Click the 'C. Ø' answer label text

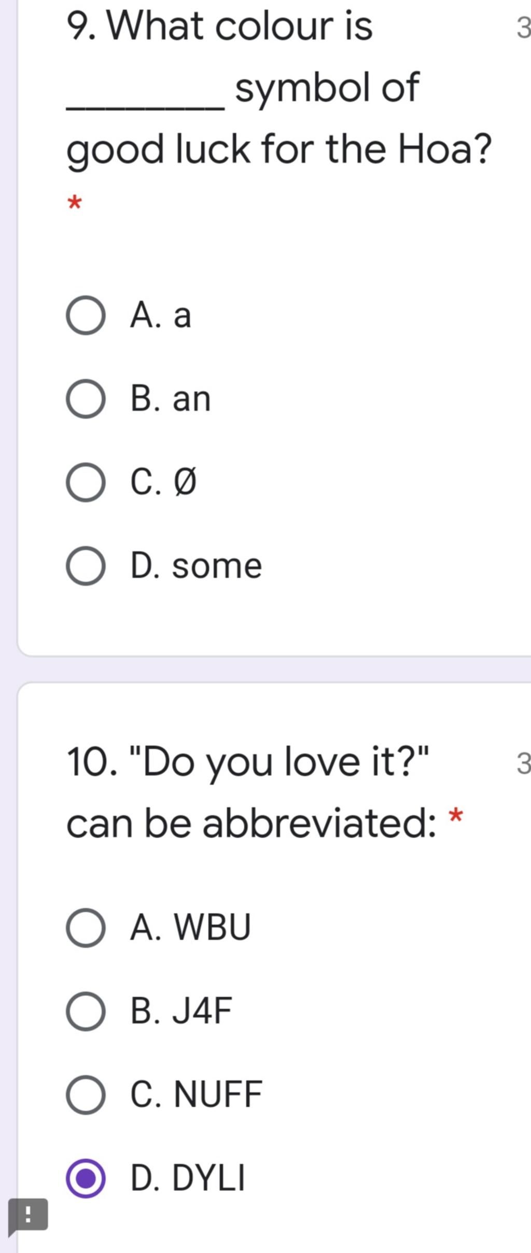(163, 482)
